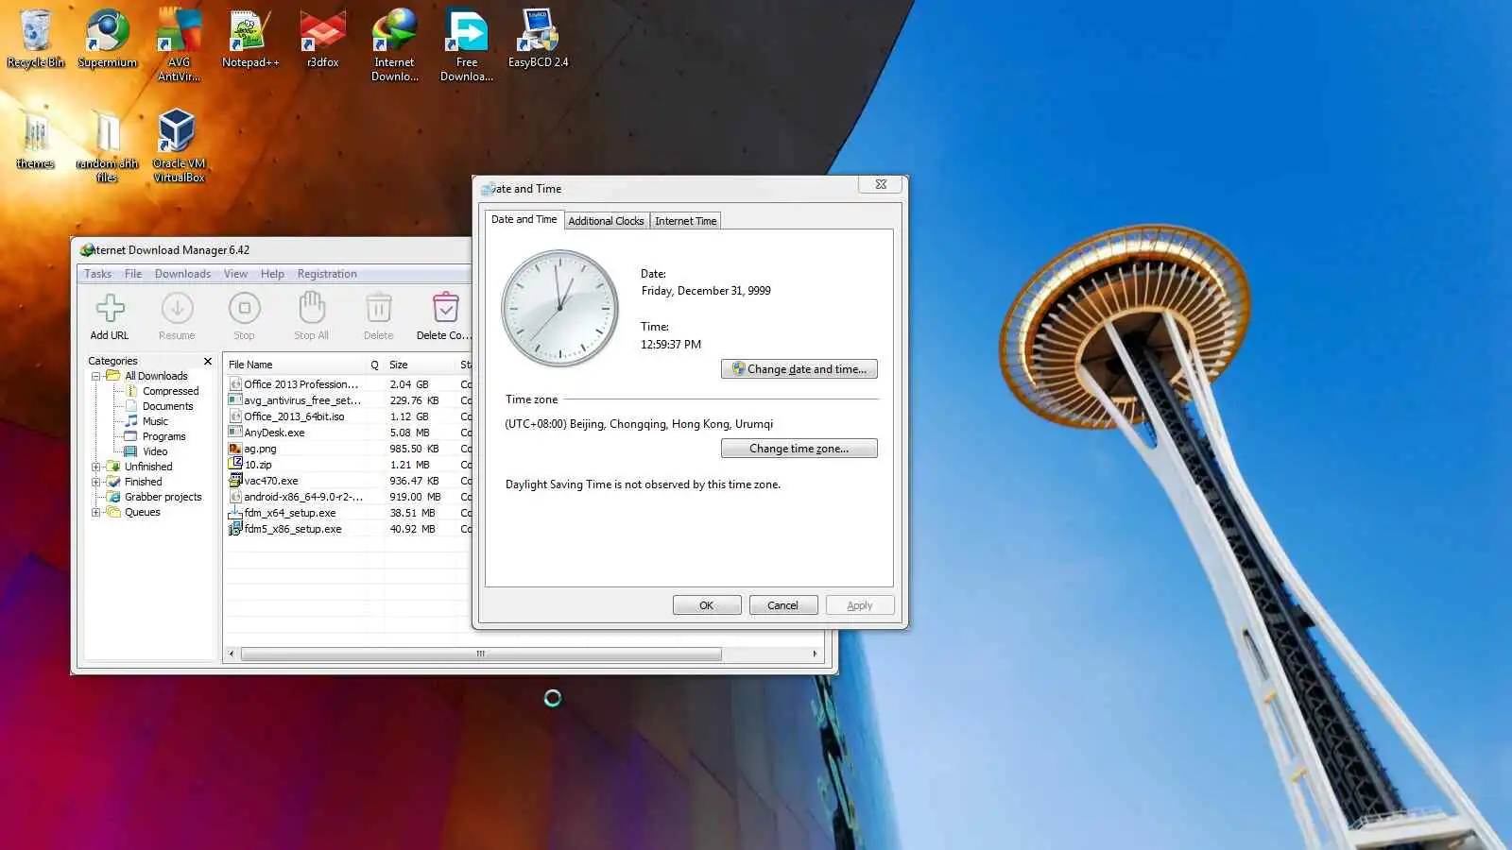Select 10.zip in download list
Viewport: 1512px width, 850px height.
point(350,465)
